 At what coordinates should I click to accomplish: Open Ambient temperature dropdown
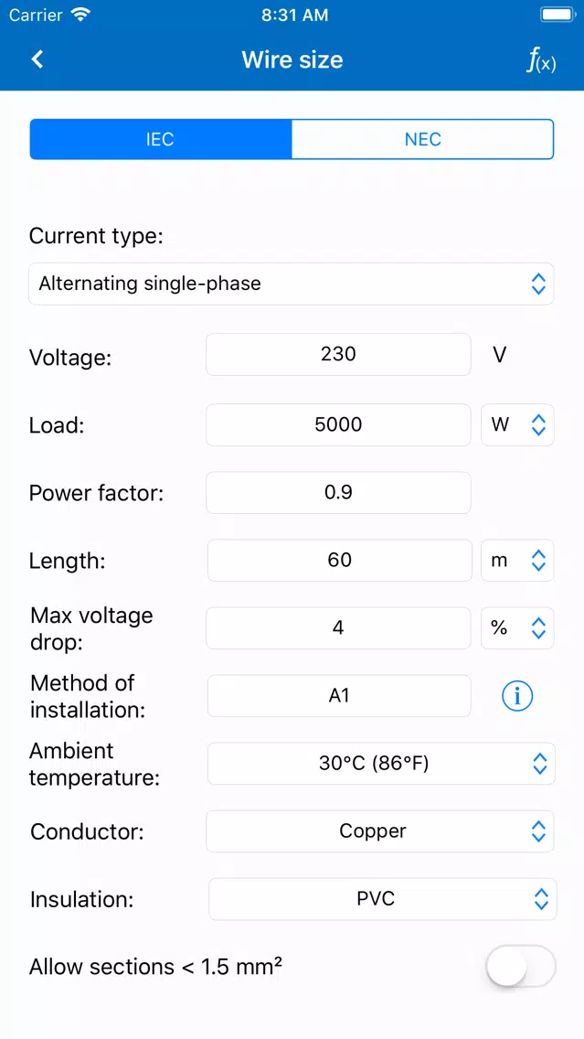click(x=381, y=764)
